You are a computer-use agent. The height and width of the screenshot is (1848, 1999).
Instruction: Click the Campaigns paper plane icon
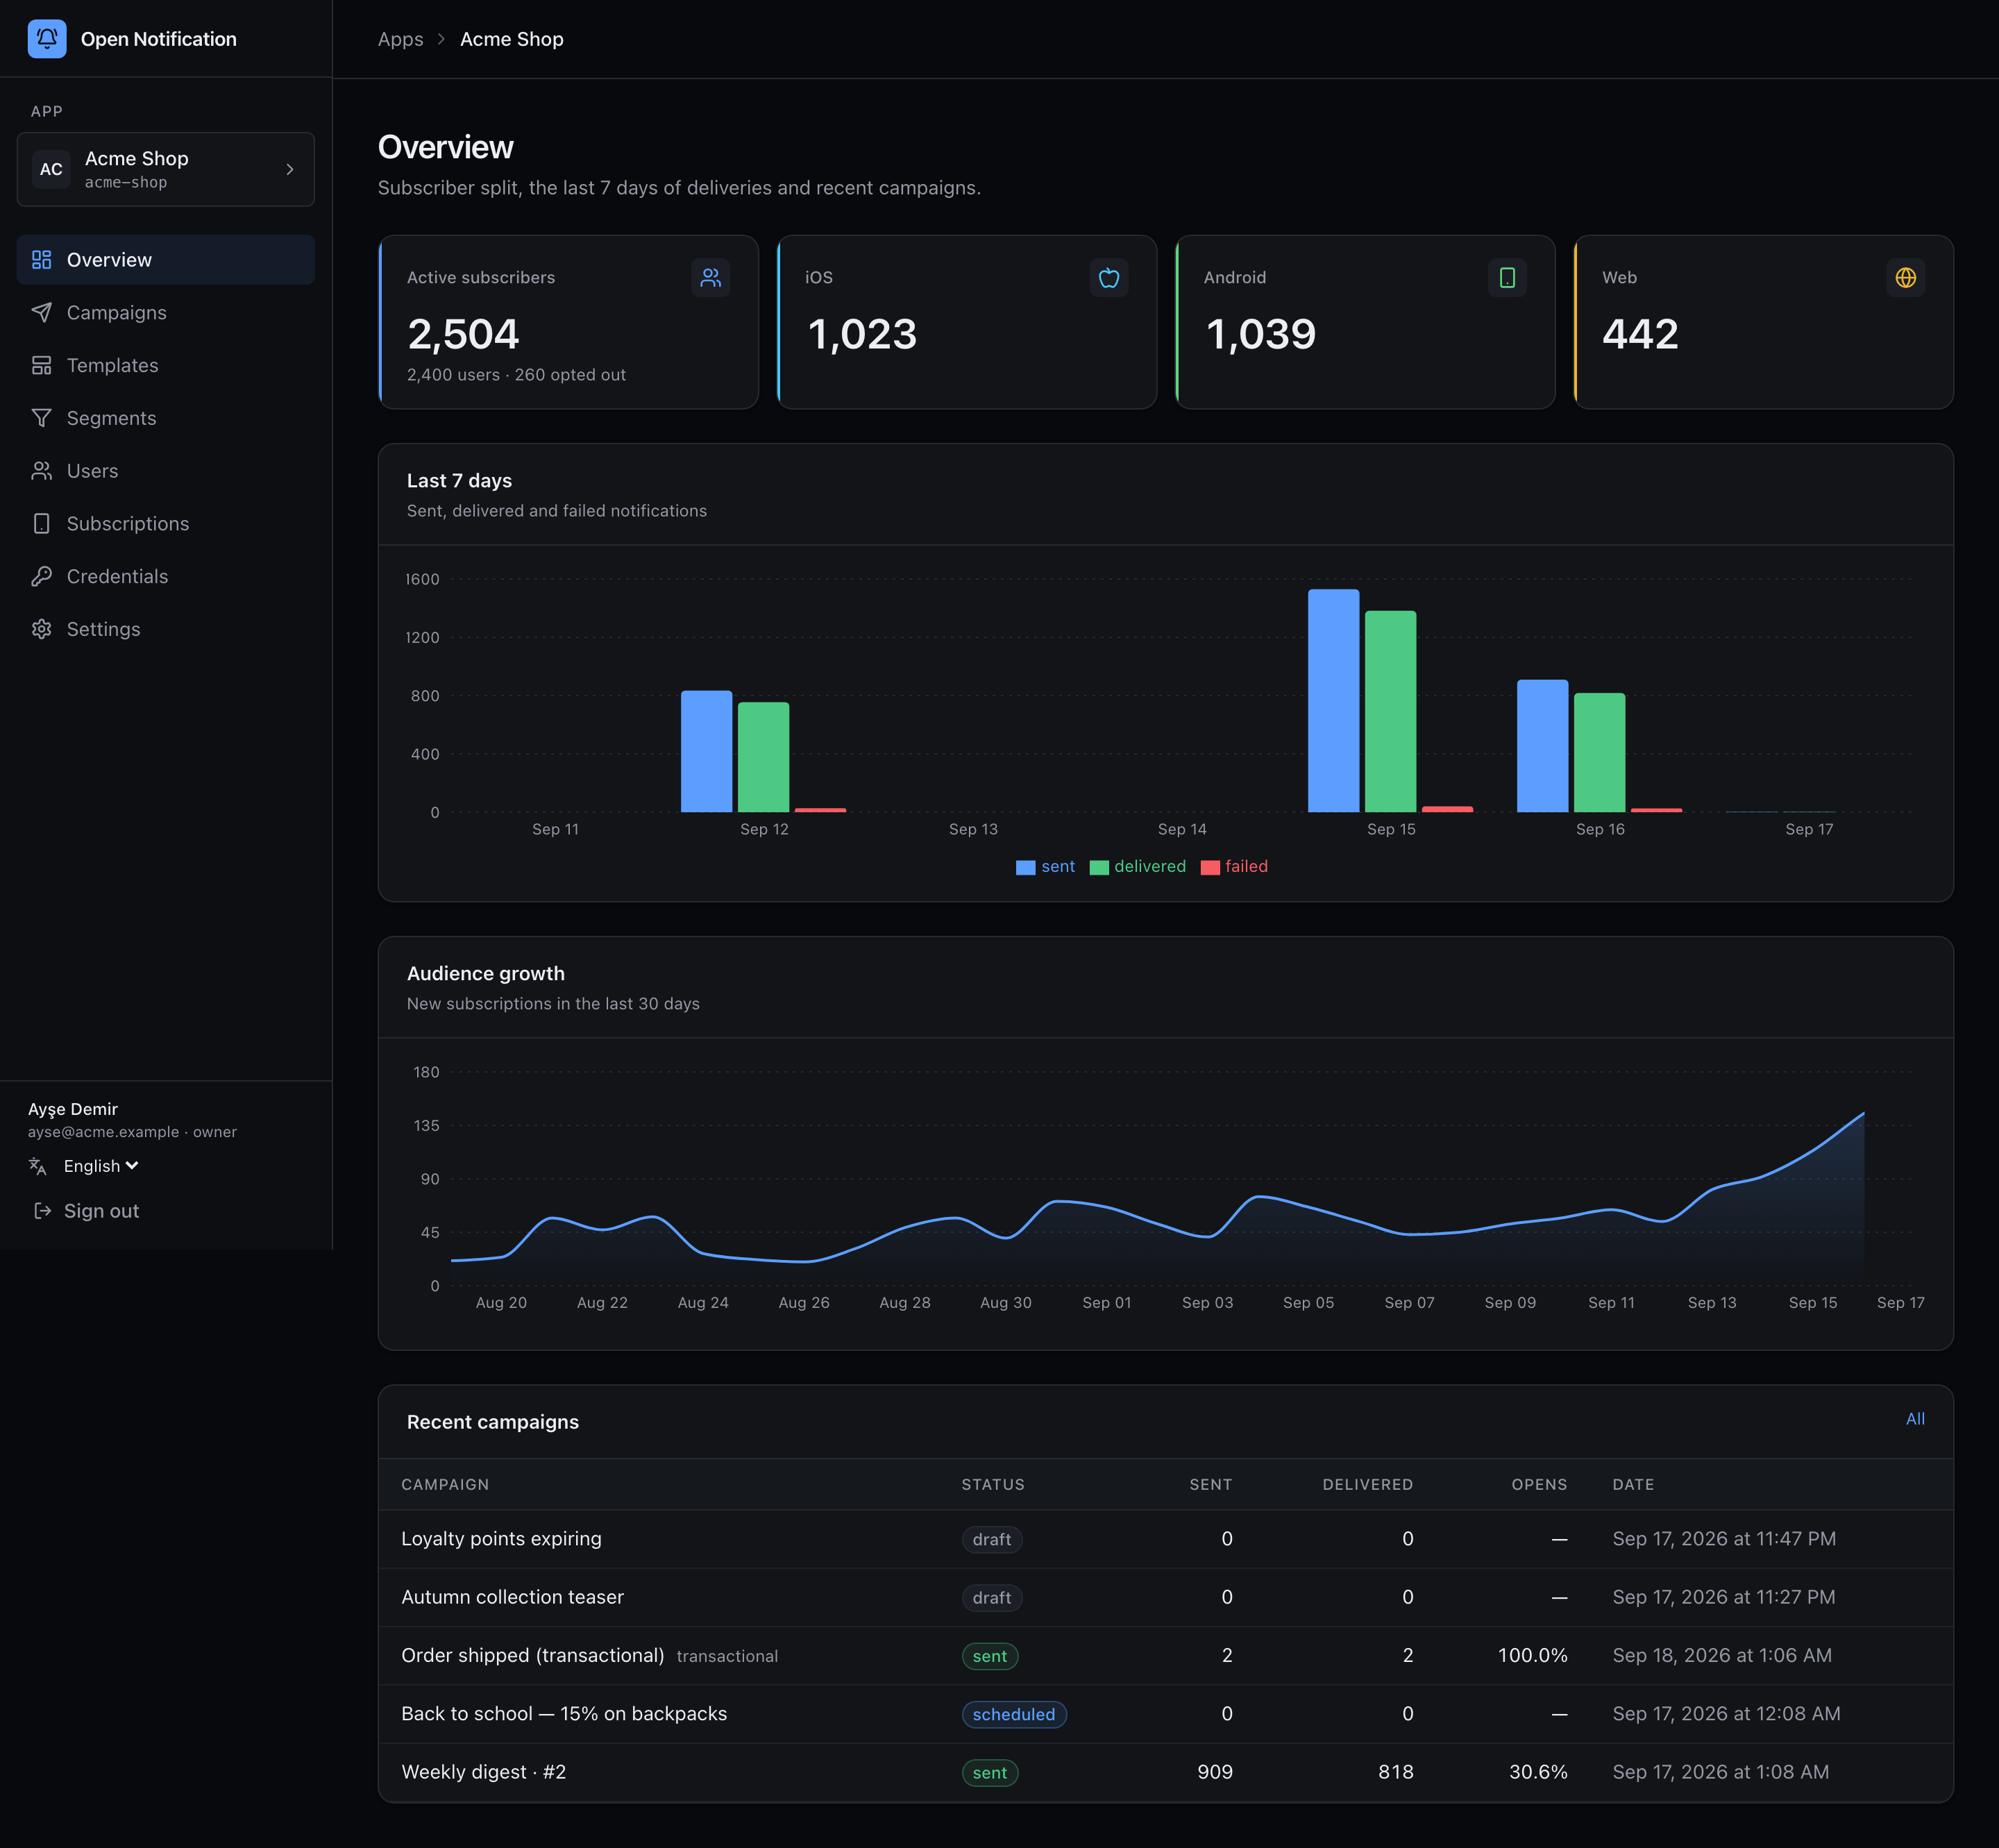41,313
